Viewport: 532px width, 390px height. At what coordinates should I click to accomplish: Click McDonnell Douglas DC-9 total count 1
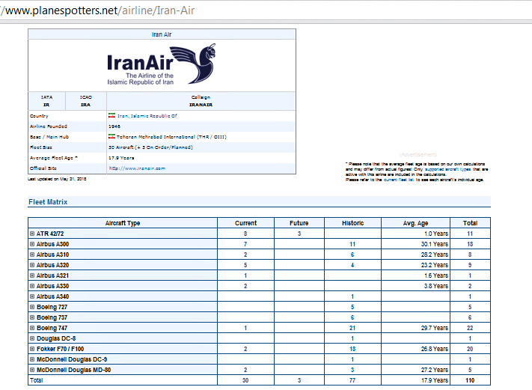470,359
